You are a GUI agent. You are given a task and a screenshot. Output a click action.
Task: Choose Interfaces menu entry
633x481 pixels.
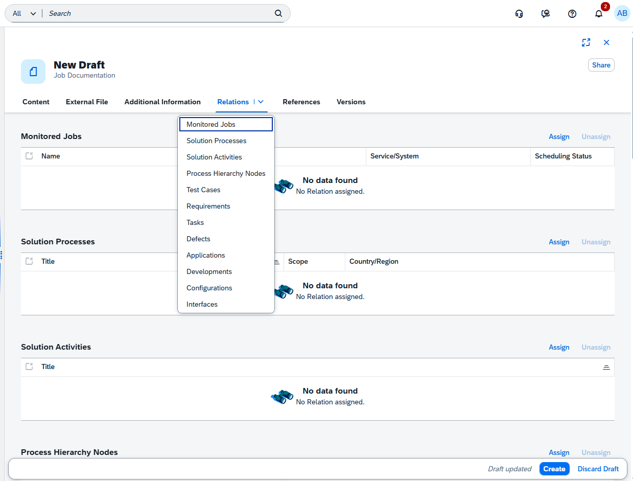click(226, 304)
